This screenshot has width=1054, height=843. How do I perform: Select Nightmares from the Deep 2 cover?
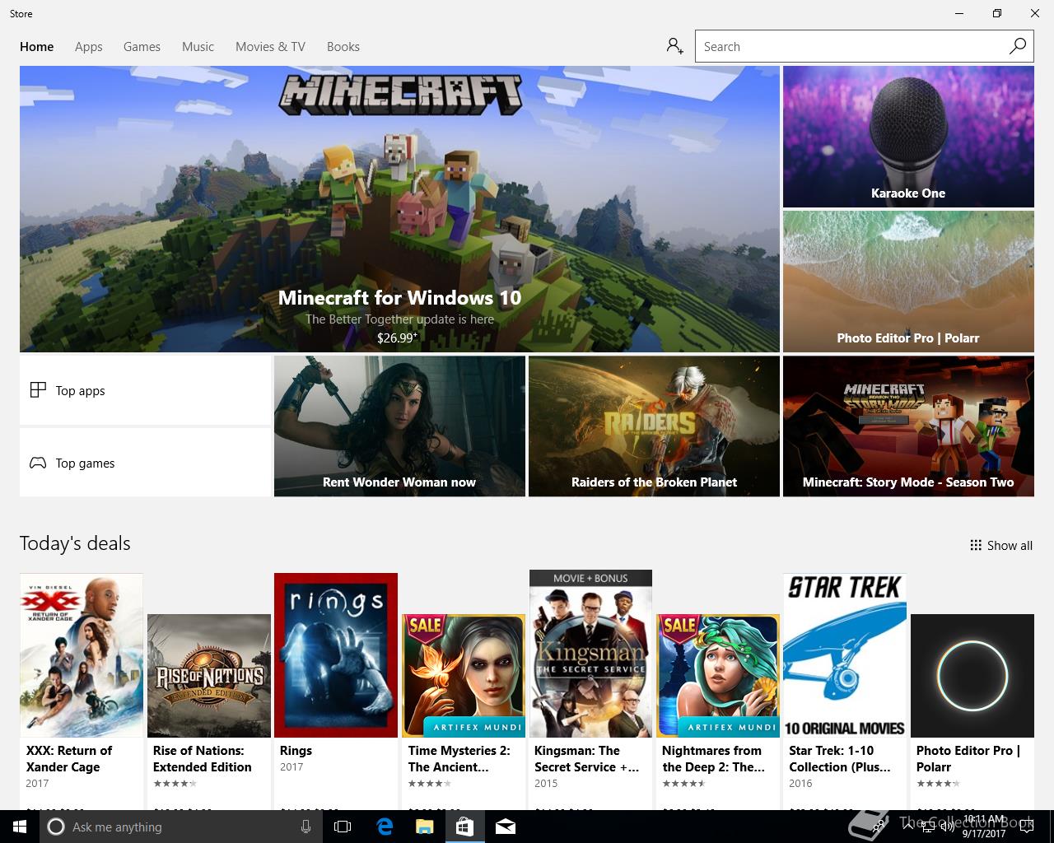[x=718, y=676]
